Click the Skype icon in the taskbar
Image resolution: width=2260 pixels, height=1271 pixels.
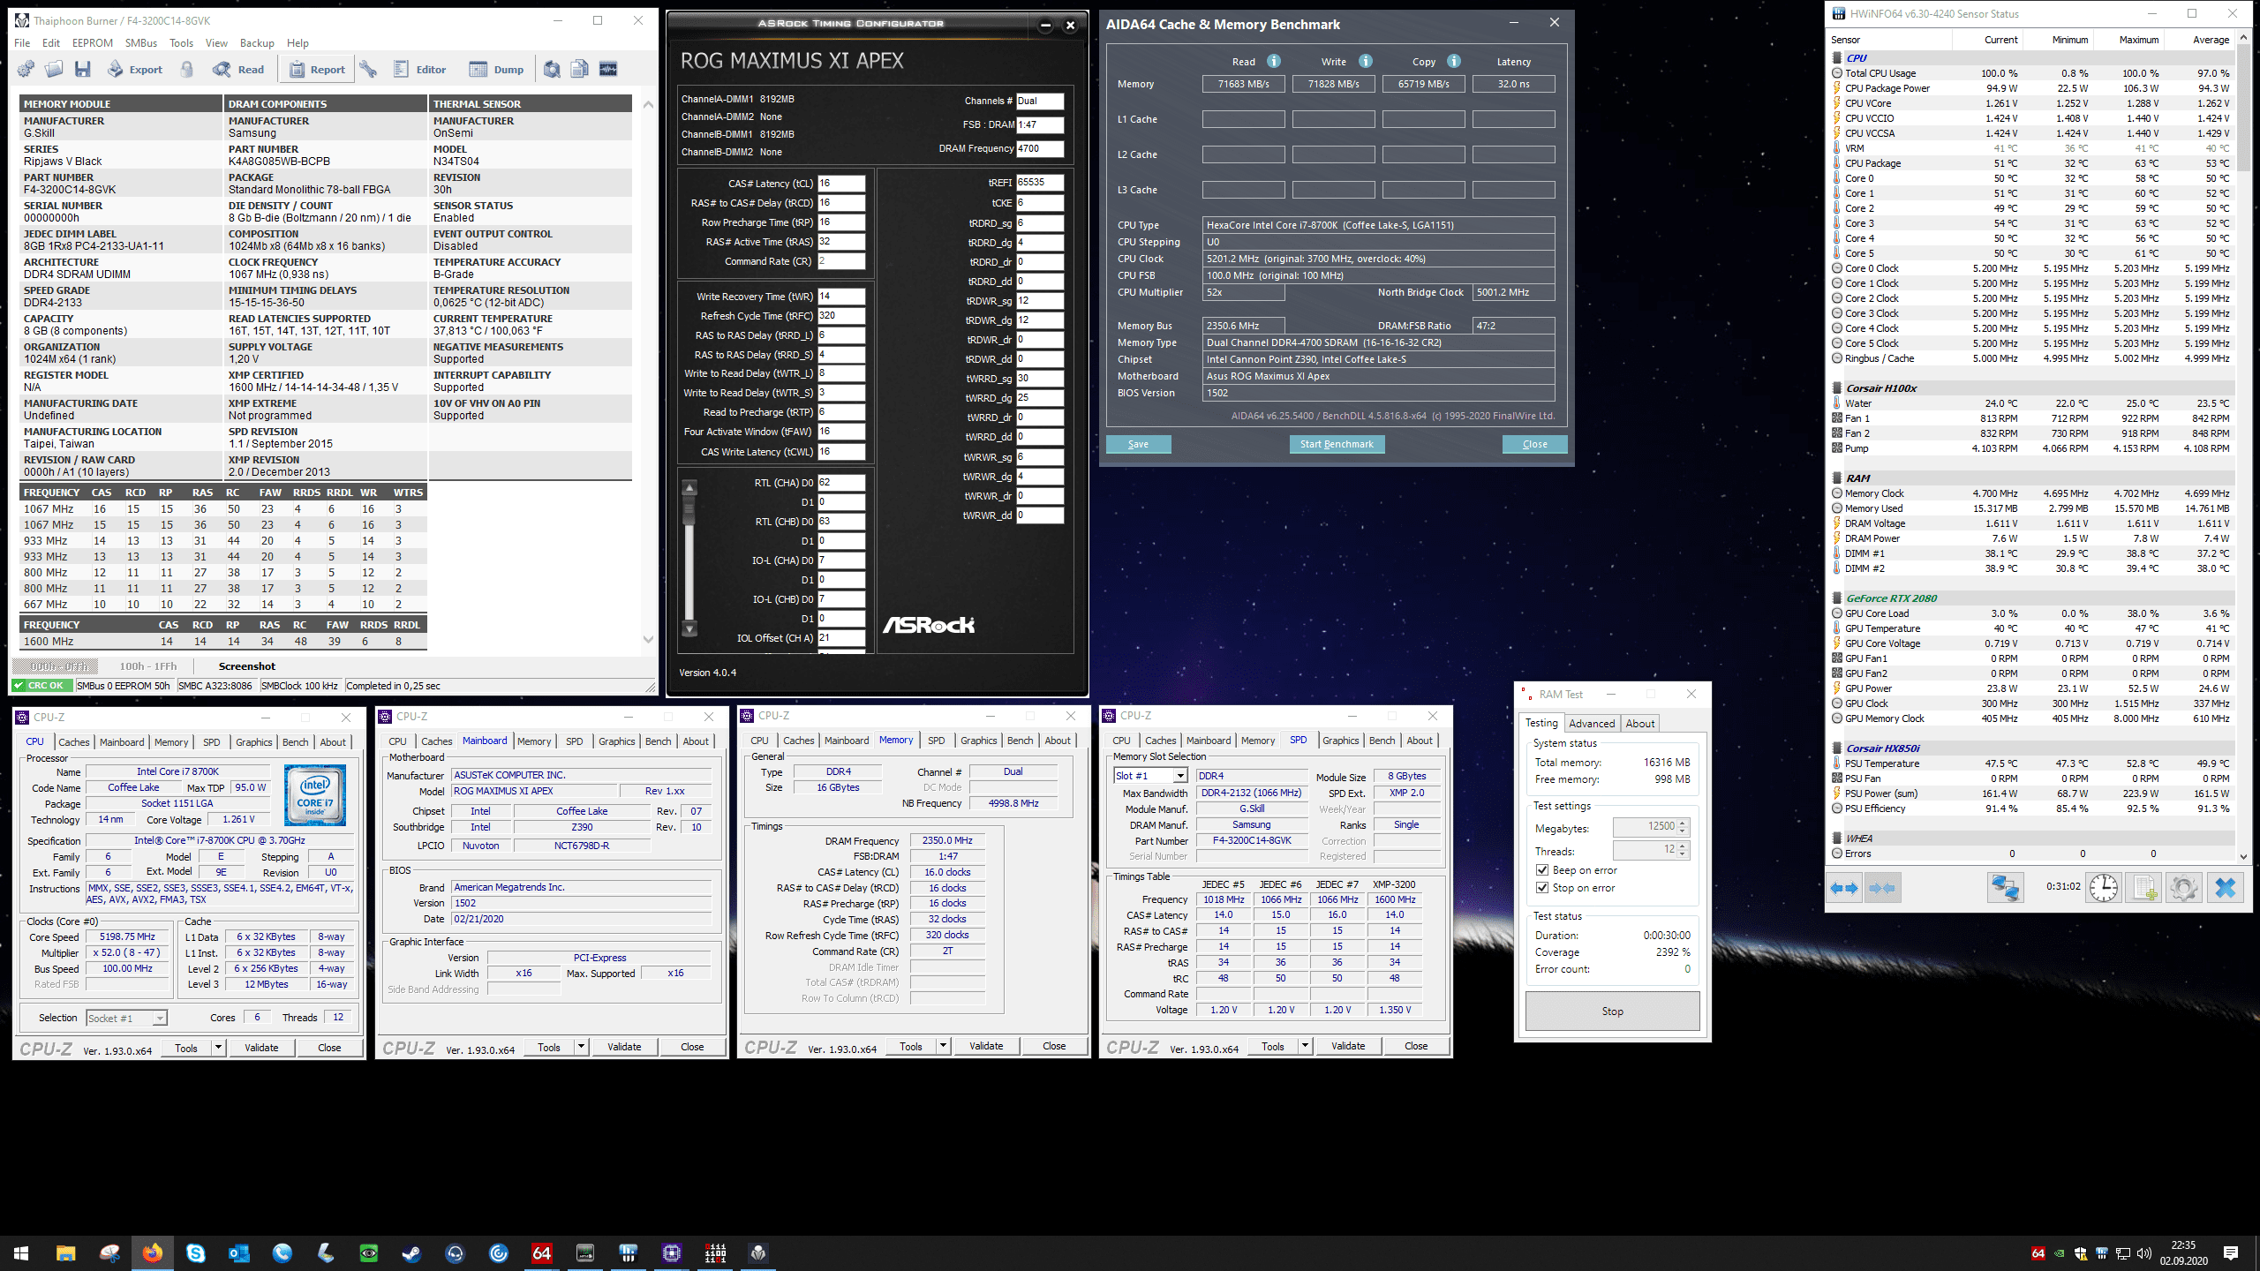click(195, 1252)
